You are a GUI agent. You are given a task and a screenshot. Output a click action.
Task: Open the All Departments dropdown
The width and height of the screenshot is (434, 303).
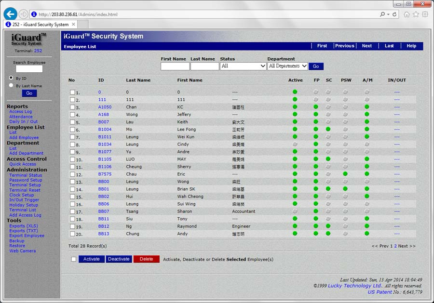287,66
